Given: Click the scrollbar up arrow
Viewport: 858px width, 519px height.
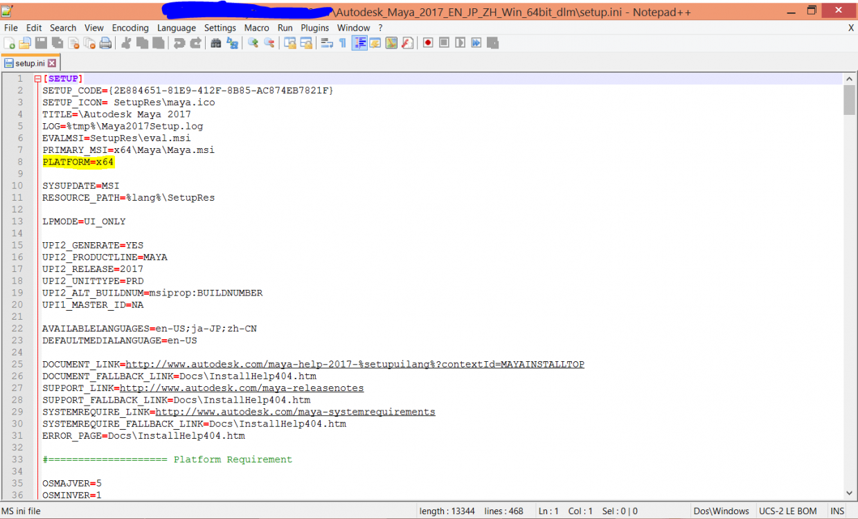Looking at the screenshot, I should pos(849,78).
